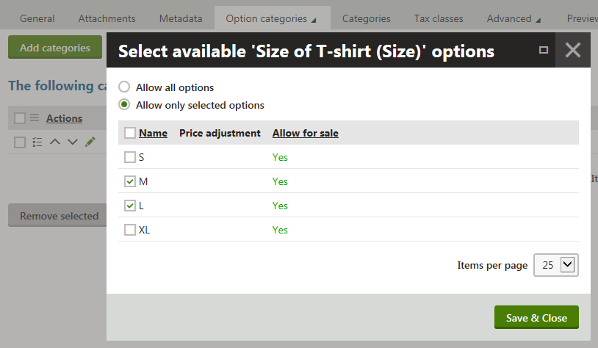Choose Allow only selected options
Viewport: 598px width, 348px height.
[124, 104]
